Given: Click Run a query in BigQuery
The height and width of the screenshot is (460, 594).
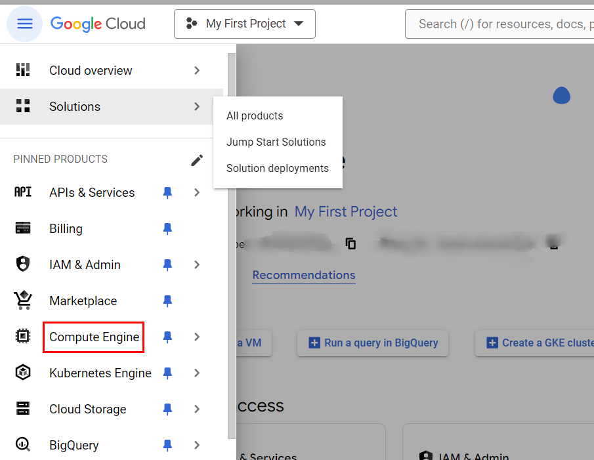Looking at the screenshot, I should (373, 343).
